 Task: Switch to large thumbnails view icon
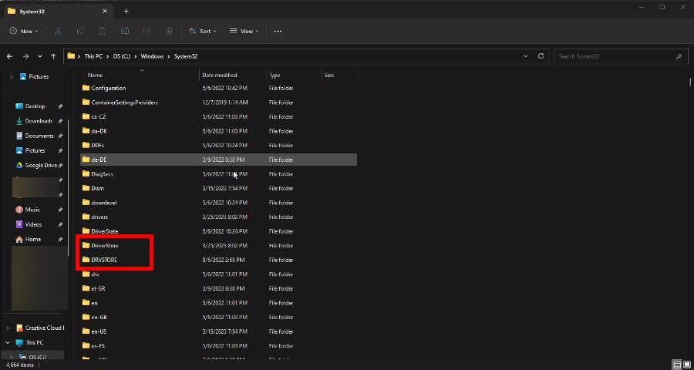coord(686,365)
